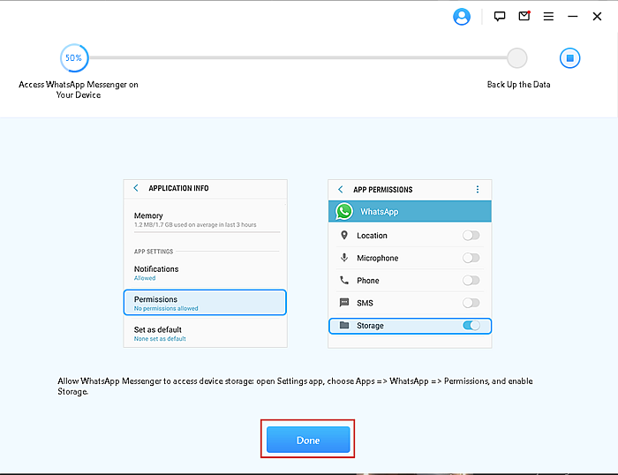This screenshot has width=618, height=475.
Task: Click the 'No permissions allowed' text
Action: pos(166,308)
